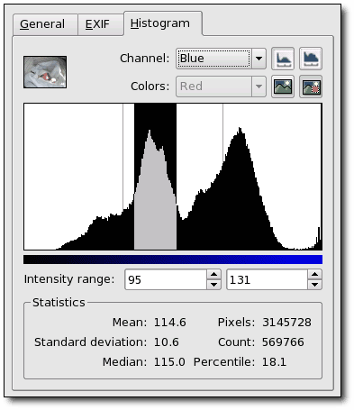This screenshot has height=410, width=354.
Task: Increase the maximum intensity value 131
Action: click(314, 275)
